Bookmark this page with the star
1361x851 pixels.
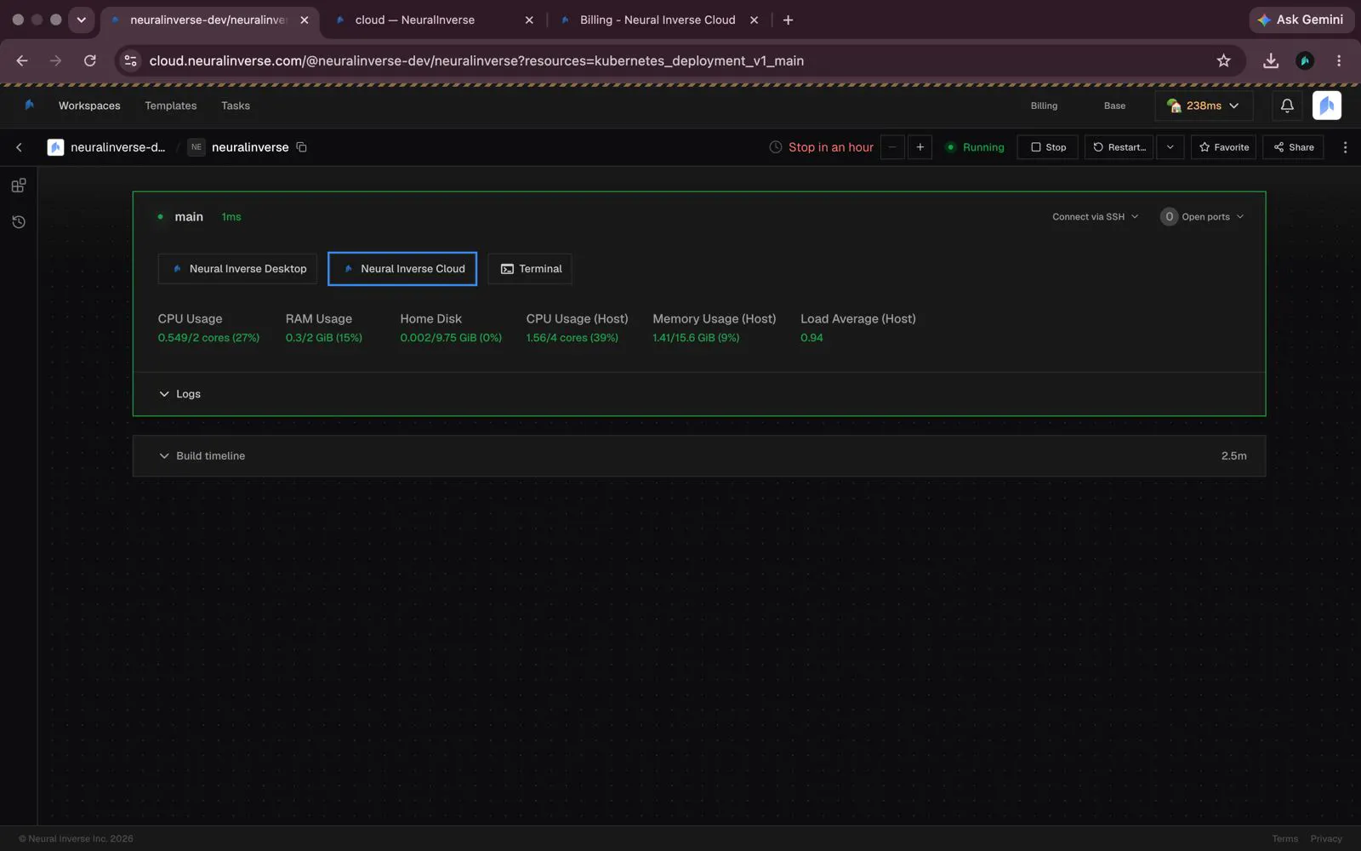(1223, 60)
